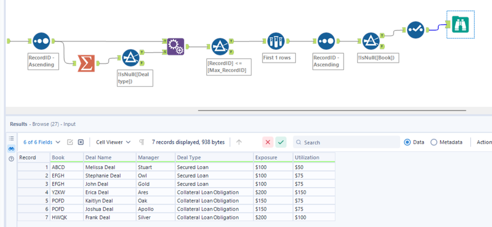This screenshot has width=492, height=227.
Task: Click the Filter tool labeled !IsNull([Book])
Action: [370, 42]
